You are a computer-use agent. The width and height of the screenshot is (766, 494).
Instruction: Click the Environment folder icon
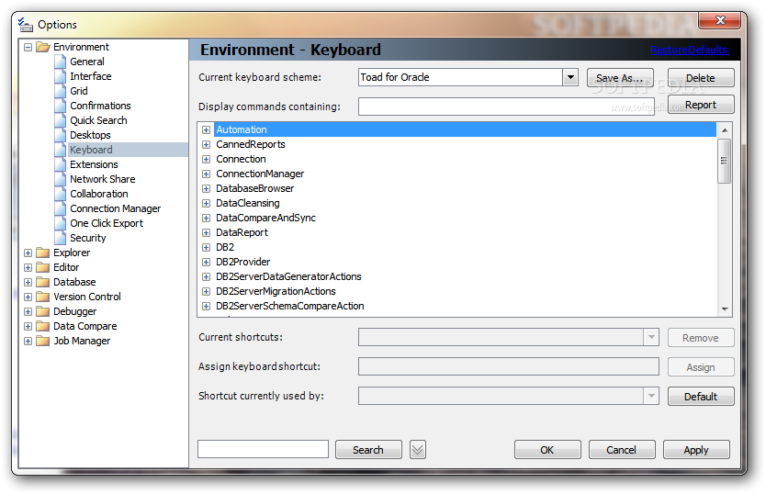[43, 47]
